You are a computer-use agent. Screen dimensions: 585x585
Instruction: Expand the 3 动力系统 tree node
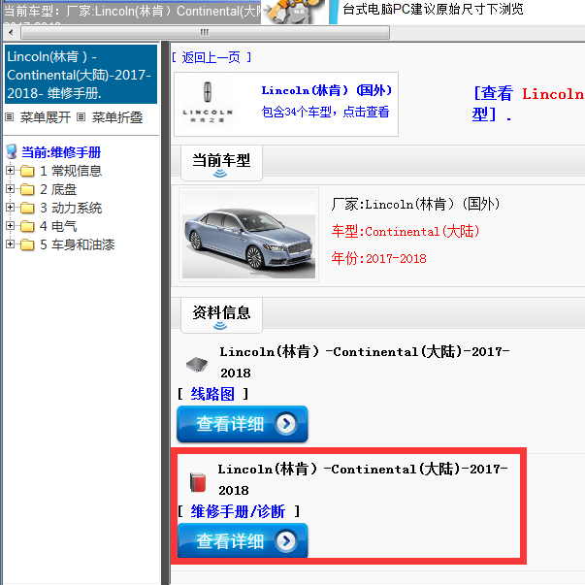[x=10, y=207]
